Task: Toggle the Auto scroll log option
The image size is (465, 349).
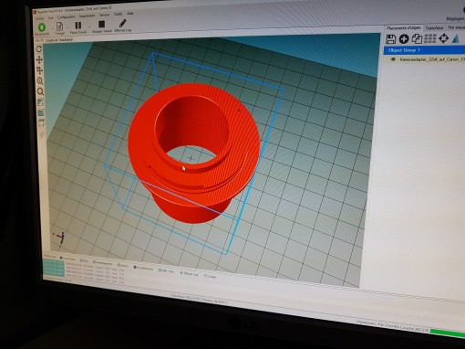Action: [x=166, y=270]
